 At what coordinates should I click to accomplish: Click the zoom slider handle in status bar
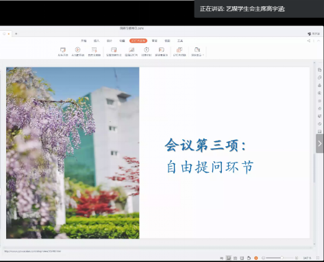tap(282, 258)
